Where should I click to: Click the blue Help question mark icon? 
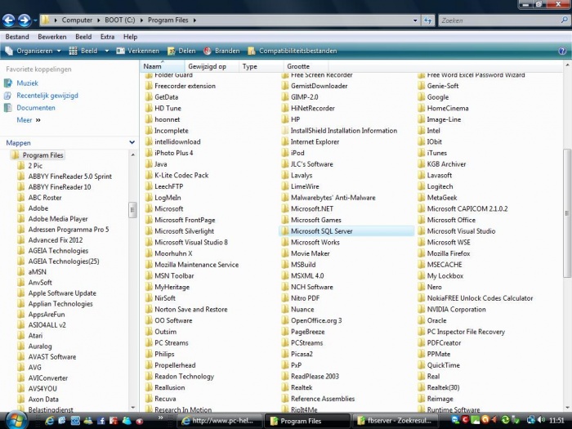pos(562,51)
